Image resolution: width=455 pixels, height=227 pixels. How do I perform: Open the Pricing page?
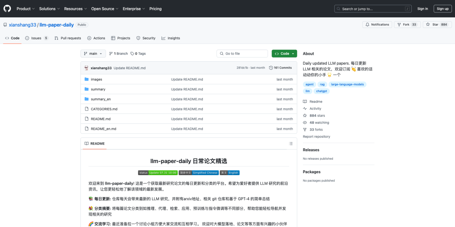pos(155,8)
